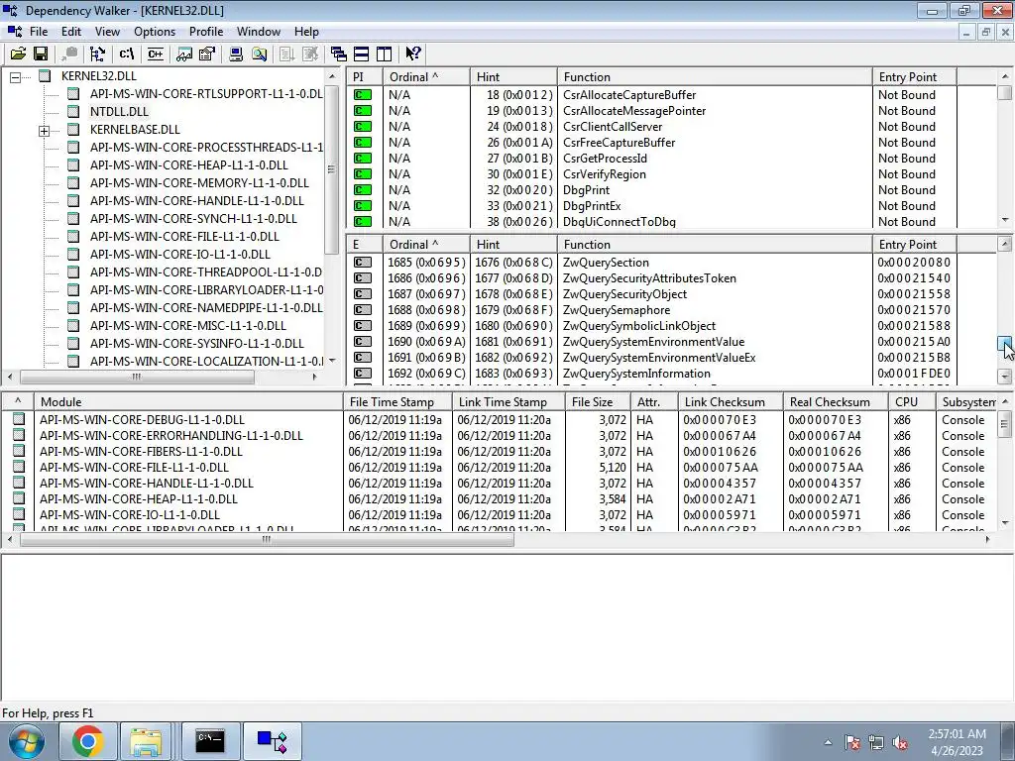Screen dimensions: 1015x761
Task: Select API-MS-WIN-CORE-SYNCH-L1-1-0.DLL tree item
Action: coord(193,219)
